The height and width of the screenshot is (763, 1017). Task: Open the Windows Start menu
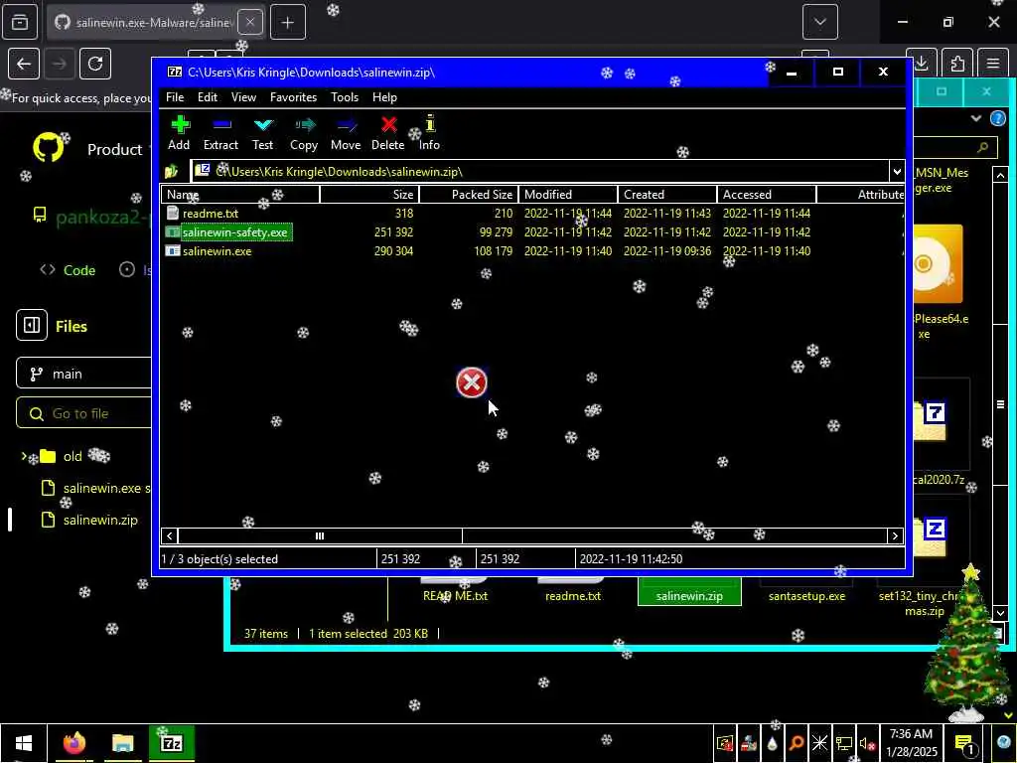click(x=24, y=743)
